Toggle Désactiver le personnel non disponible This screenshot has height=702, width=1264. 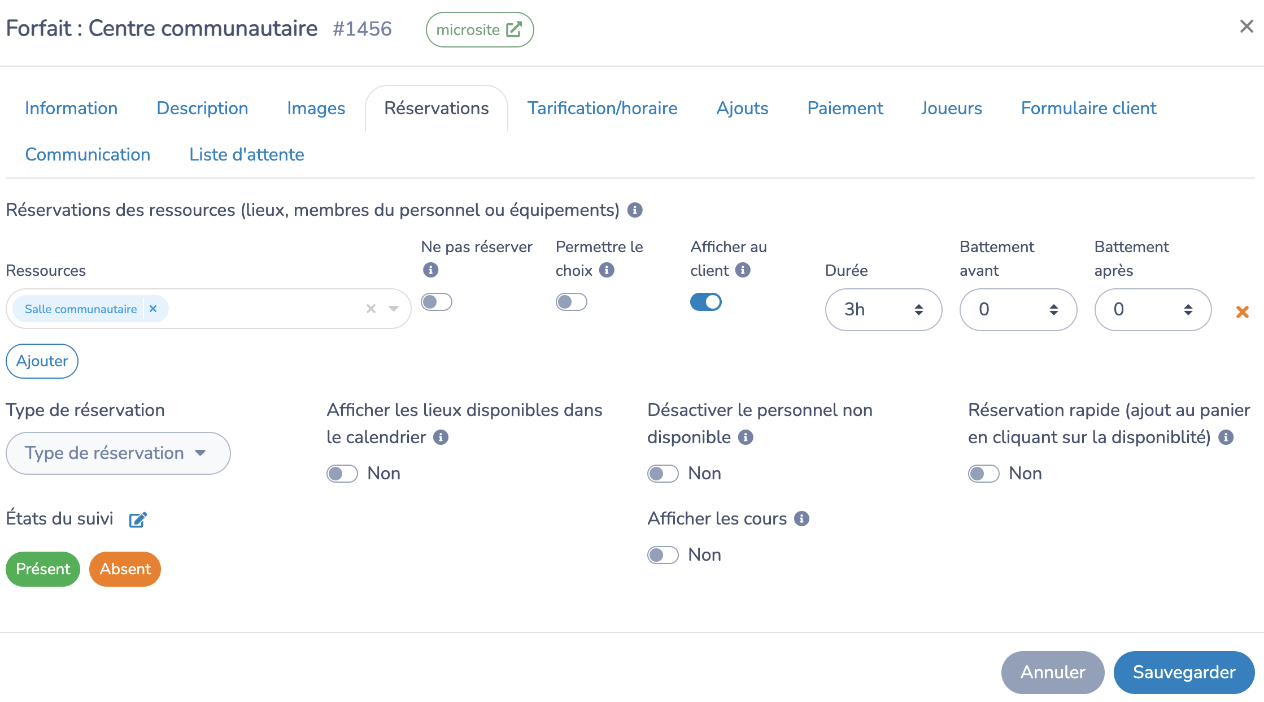coord(663,474)
